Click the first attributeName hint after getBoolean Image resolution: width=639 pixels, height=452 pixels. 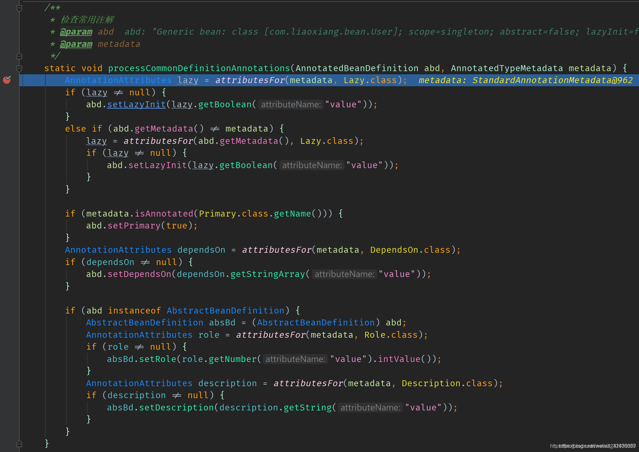pyautogui.click(x=291, y=105)
